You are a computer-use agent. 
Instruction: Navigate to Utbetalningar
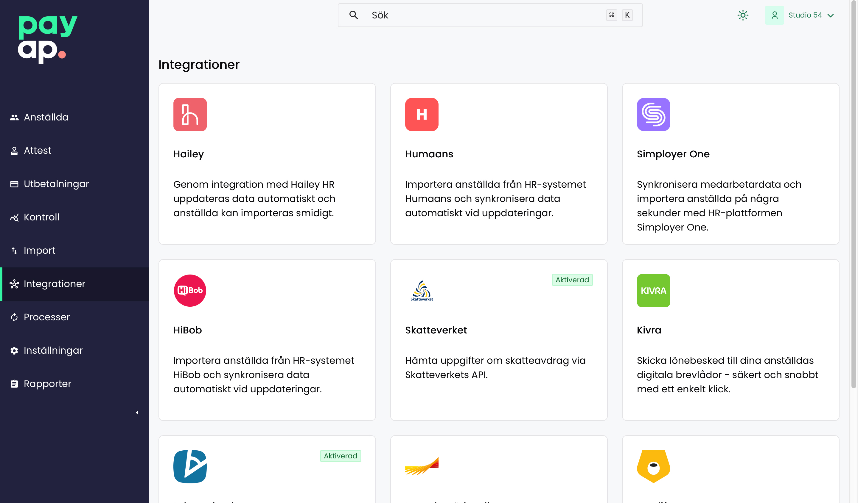click(x=56, y=184)
